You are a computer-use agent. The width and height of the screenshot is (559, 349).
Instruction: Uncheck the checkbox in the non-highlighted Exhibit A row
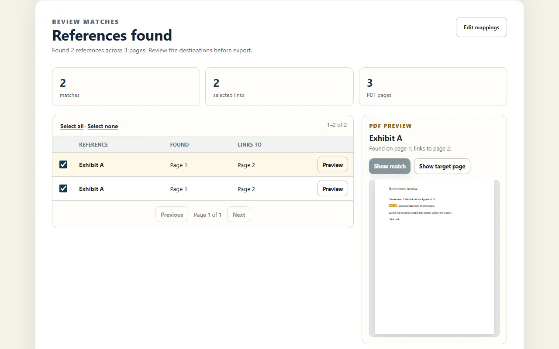click(x=63, y=188)
